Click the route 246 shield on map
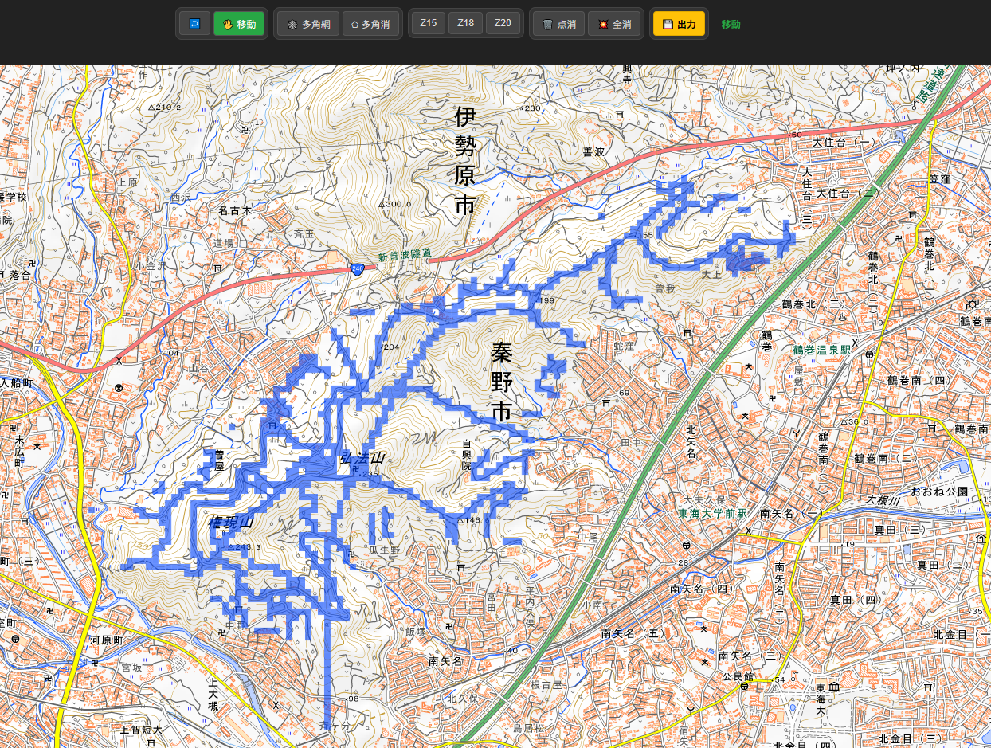Image resolution: width=991 pixels, height=748 pixels. (355, 270)
